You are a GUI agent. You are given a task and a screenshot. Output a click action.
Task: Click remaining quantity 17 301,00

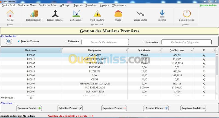click(177, 88)
